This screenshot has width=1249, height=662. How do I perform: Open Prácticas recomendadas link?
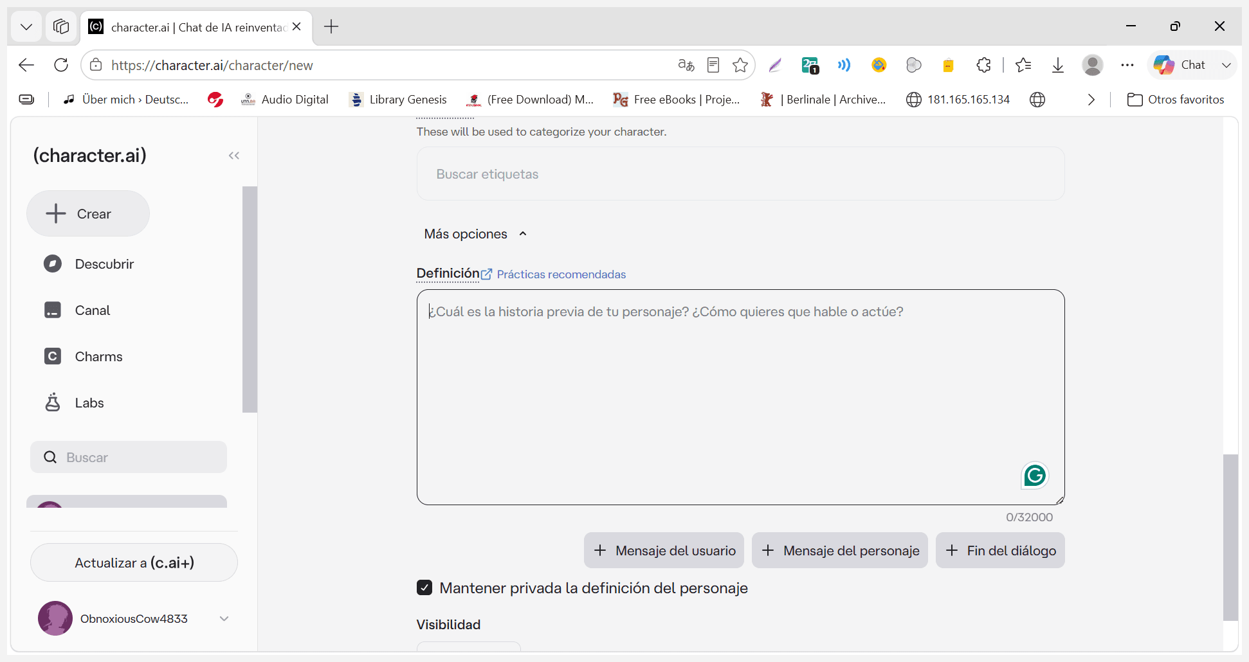[561, 274]
